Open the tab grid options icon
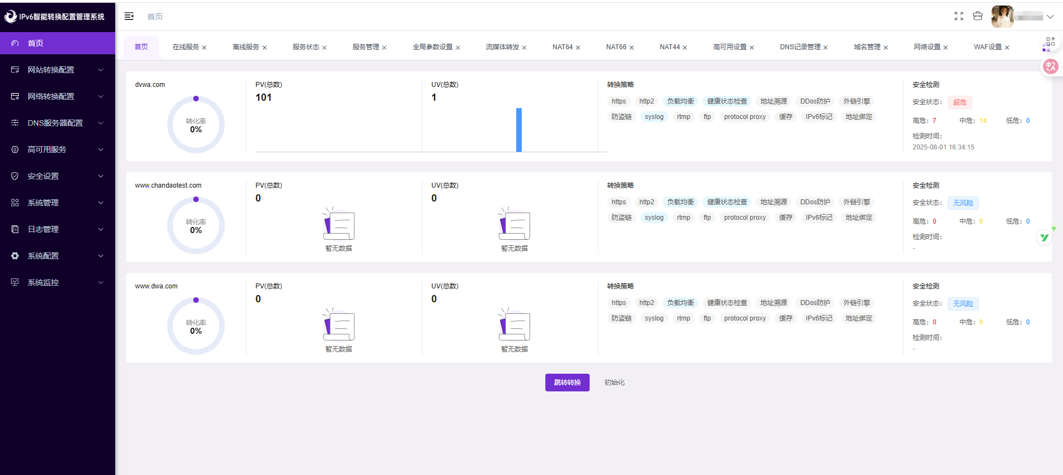Viewport: 1063px width, 475px height. point(1049,43)
